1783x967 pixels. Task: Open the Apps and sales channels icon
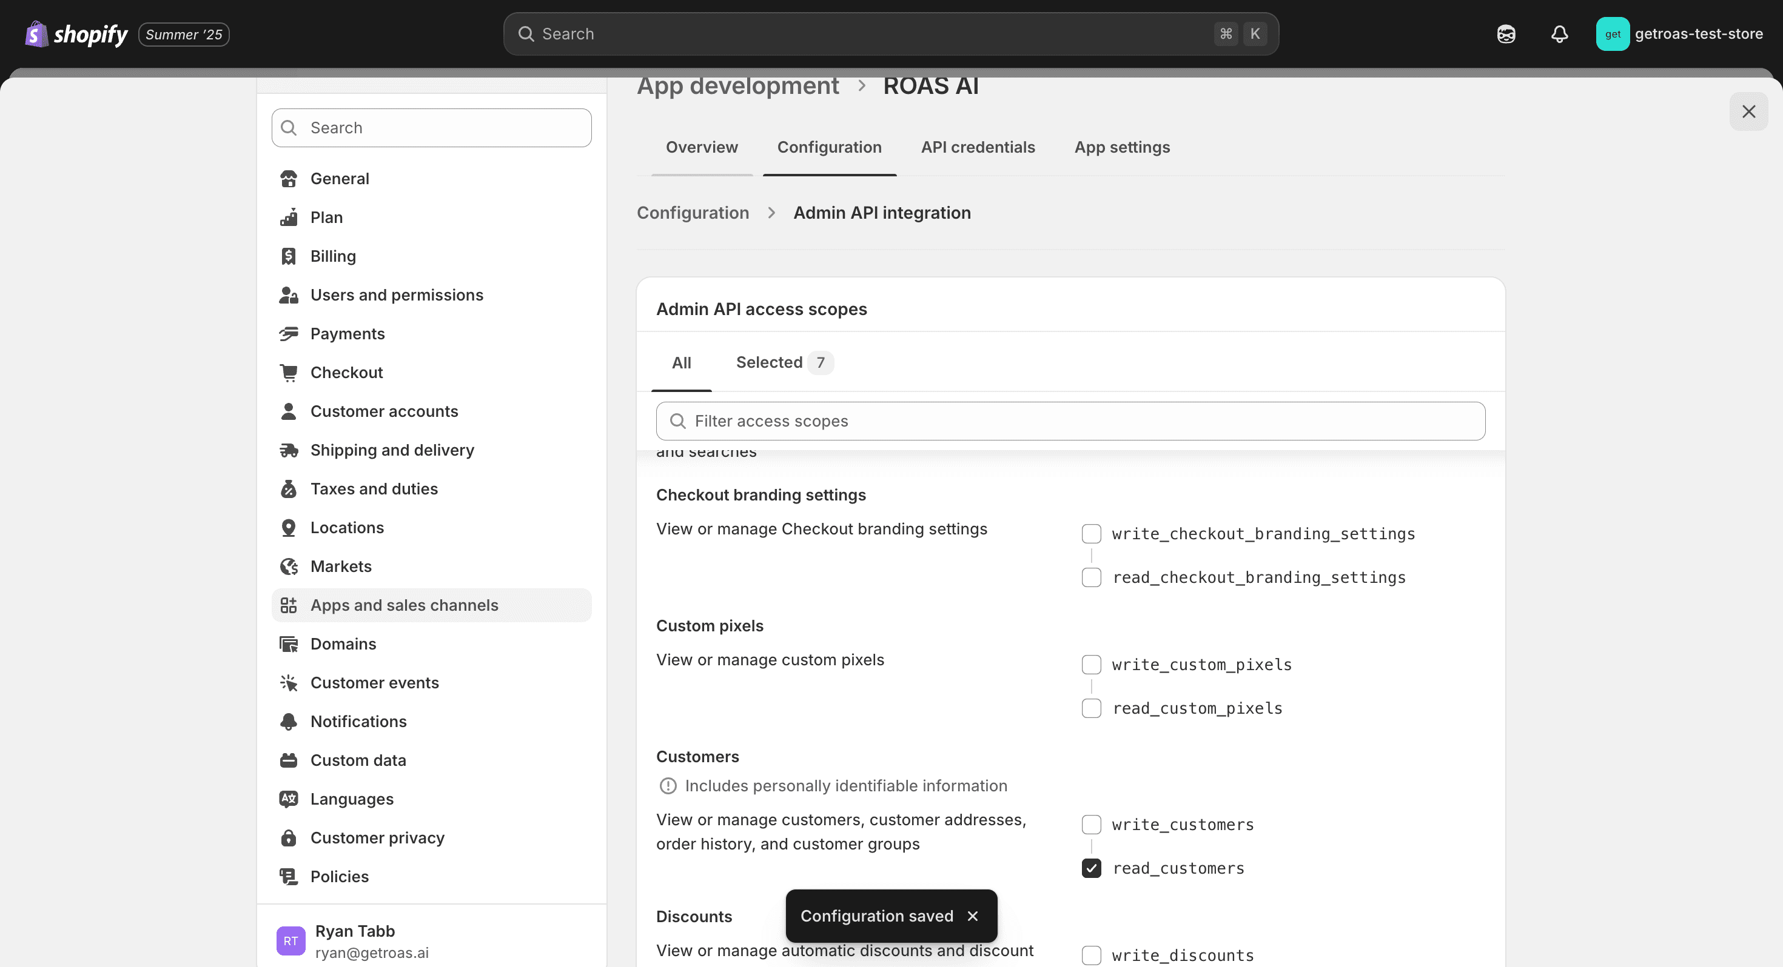(289, 605)
